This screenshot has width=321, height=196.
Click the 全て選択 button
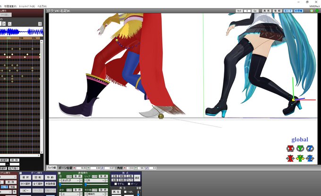(x=38, y=184)
